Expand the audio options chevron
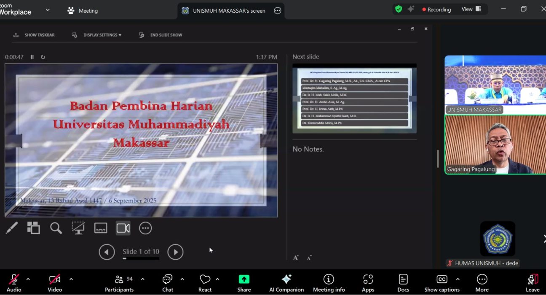 [x=28, y=279]
